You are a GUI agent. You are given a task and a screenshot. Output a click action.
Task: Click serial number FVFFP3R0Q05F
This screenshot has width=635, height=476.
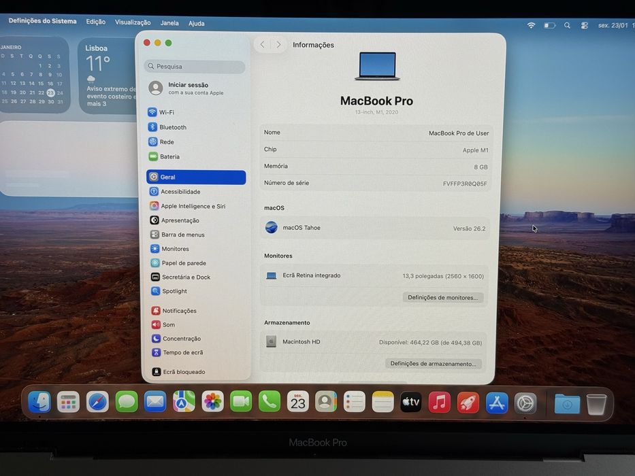pos(465,184)
